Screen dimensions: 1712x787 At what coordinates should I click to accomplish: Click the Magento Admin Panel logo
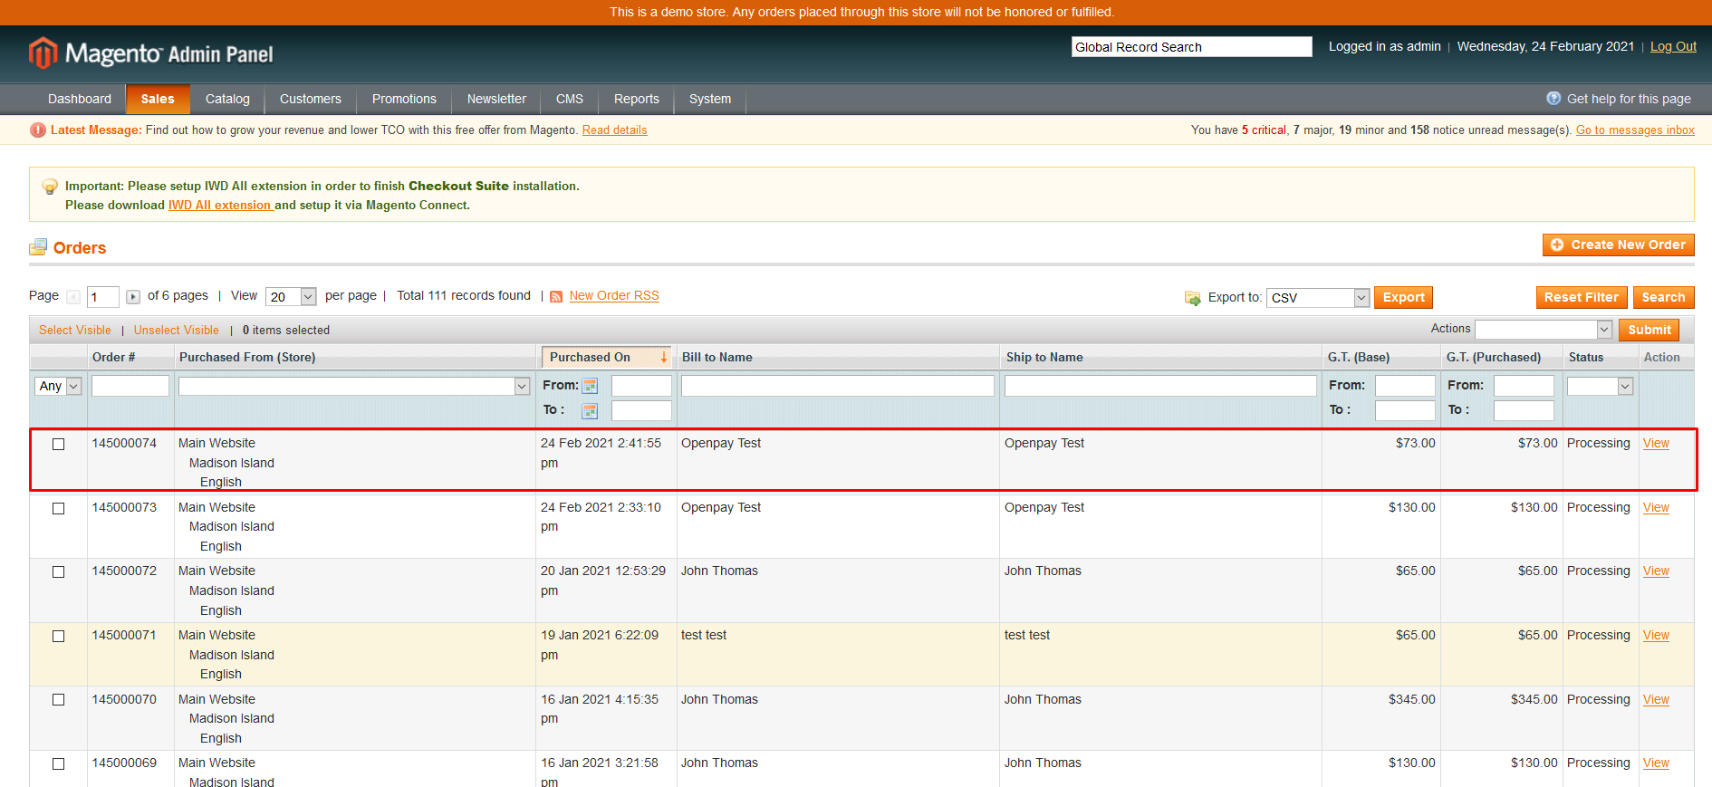(150, 54)
